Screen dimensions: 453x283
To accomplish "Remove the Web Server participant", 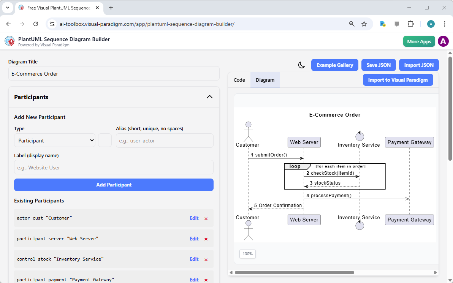I will pyautogui.click(x=206, y=239).
